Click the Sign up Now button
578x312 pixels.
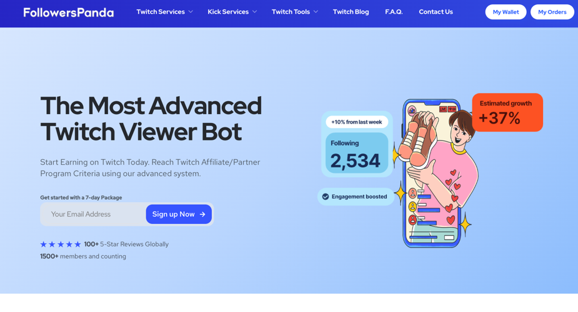[x=179, y=214]
